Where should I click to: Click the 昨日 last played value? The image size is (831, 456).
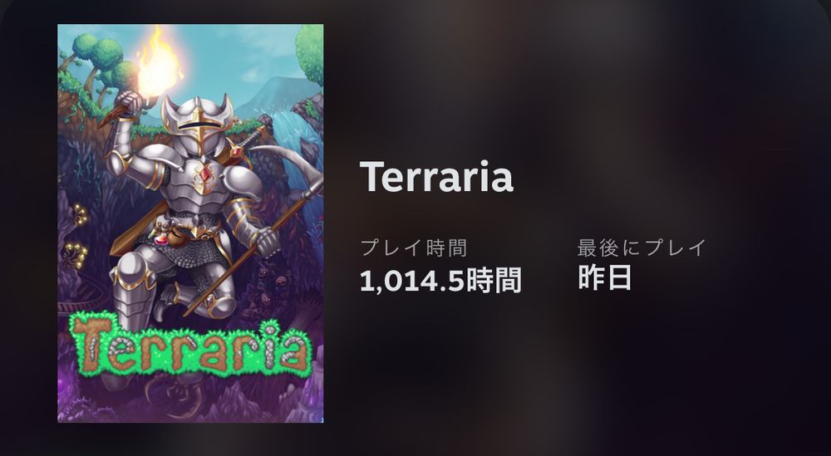point(604,277)
